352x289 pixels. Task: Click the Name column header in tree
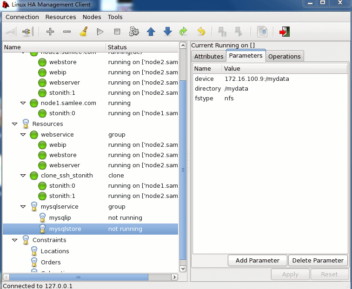[x=54, y=47]
